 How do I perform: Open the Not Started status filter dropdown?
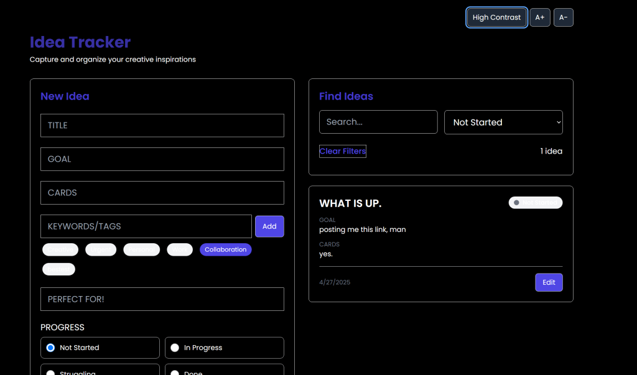click(503, 123)
